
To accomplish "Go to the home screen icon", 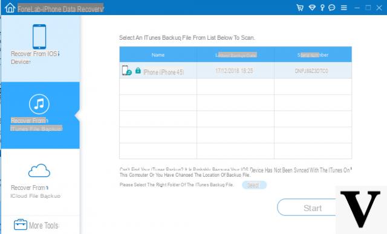I will click(x=10, y=8).
